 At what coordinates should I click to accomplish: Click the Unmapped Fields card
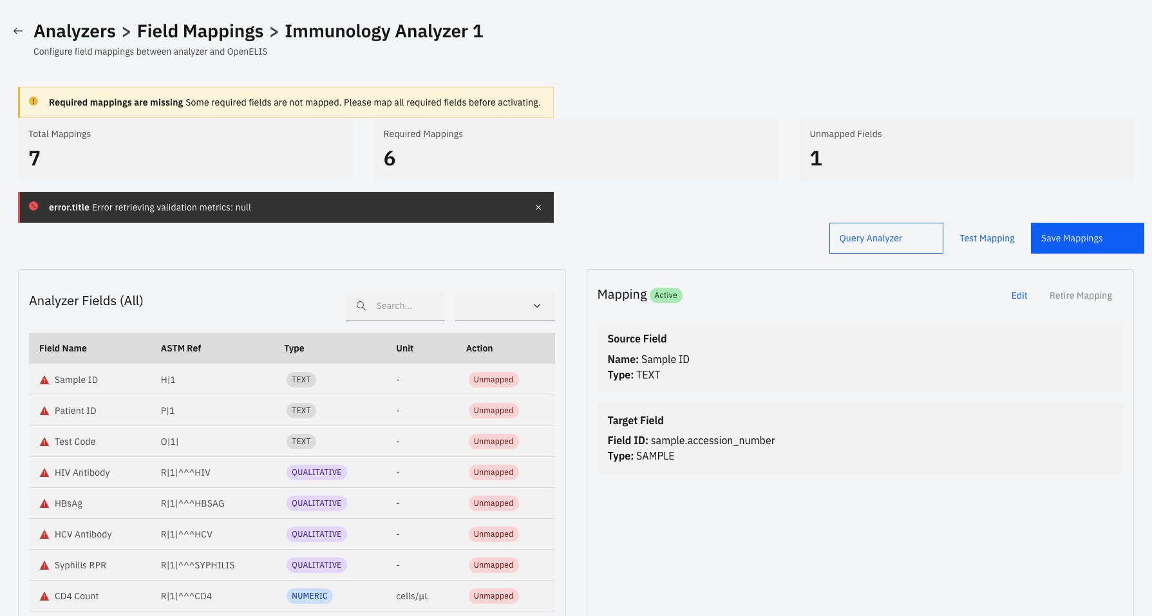point(967,149)
